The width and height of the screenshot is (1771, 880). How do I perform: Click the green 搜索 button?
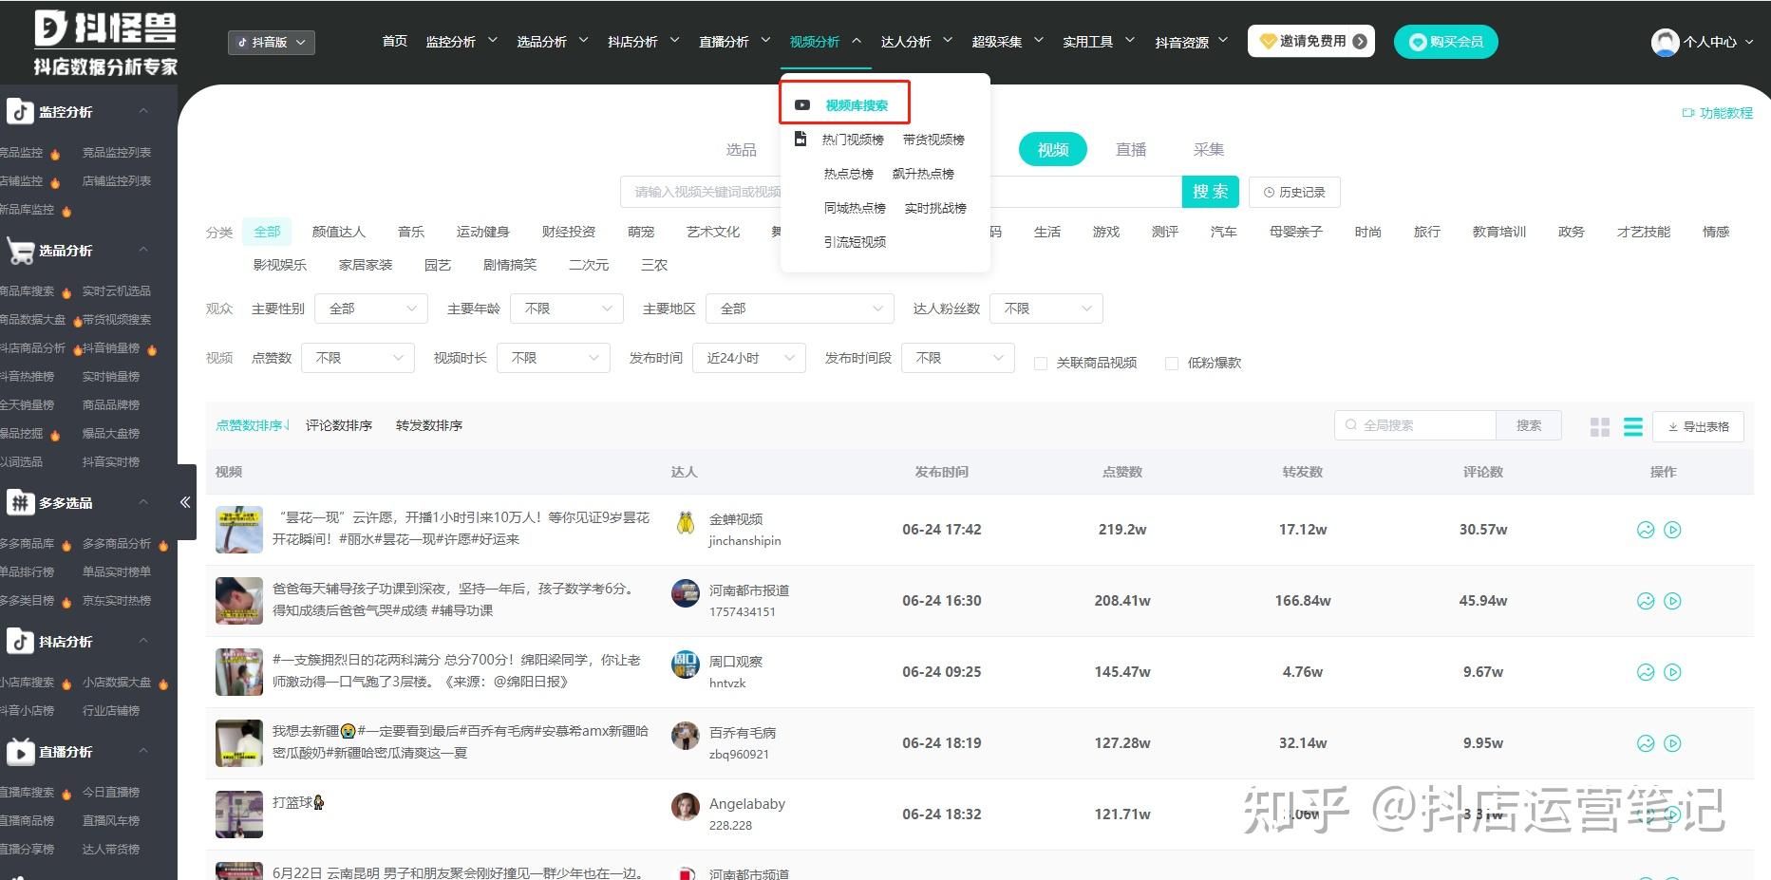coord(1211,192)
